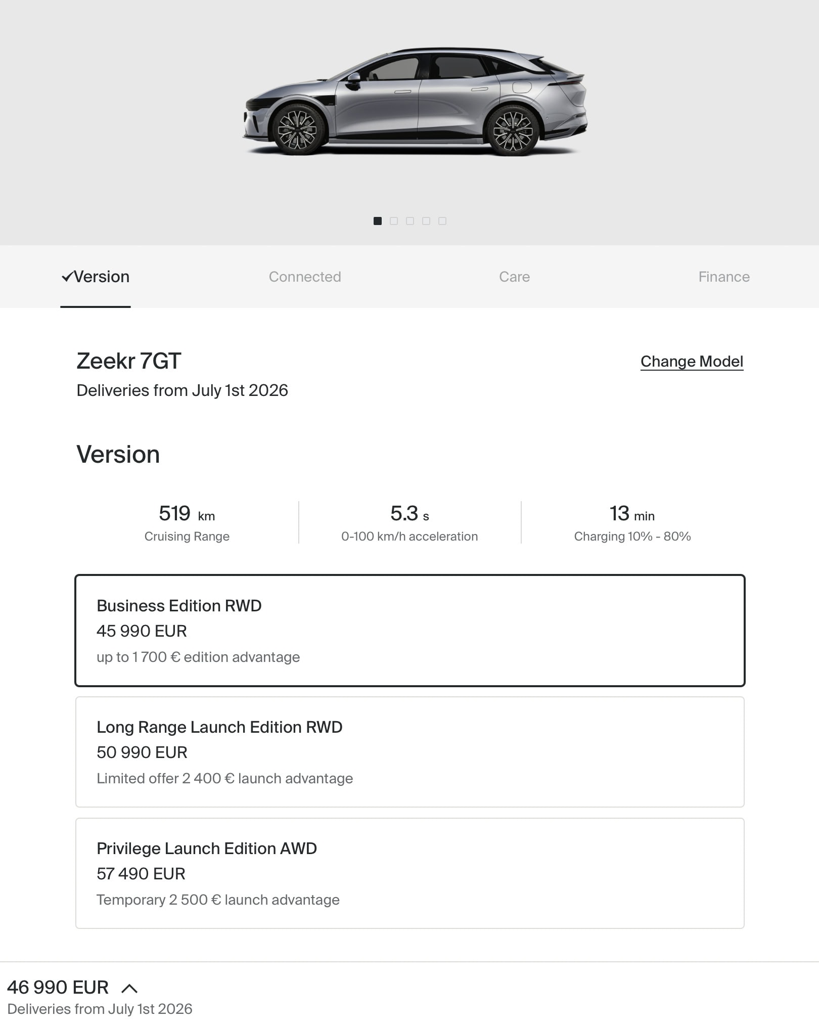Jump to second carousel image dot
Image resolution: width=819 pixels, height=1024 pixels.
[x=394, y=221]
